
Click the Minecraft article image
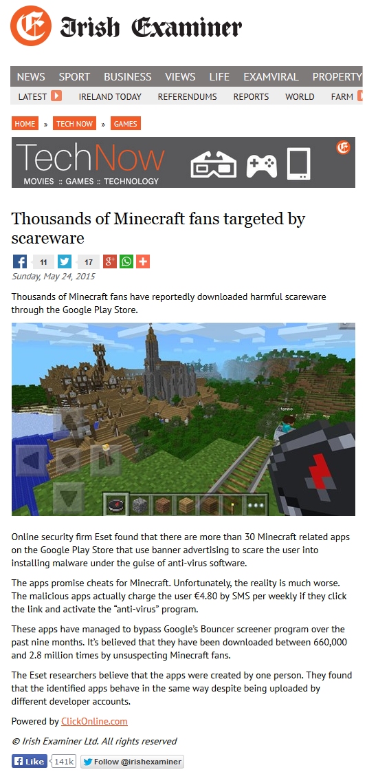[x=183, y=419]
